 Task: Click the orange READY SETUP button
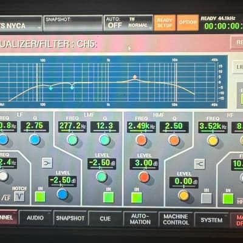point(165,22)
